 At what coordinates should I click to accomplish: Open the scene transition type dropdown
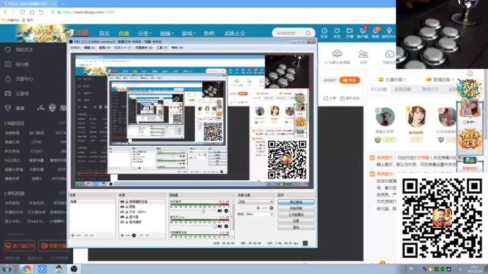[x=256, y=202]
